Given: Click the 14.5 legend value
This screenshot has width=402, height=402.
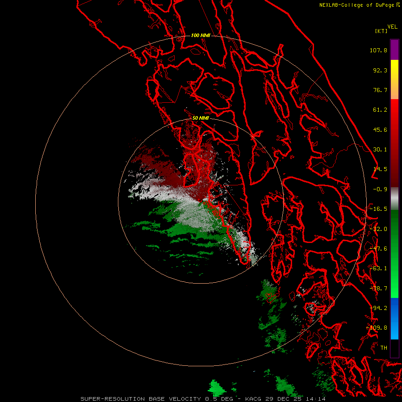Looking at the screenshot, I should tap(380, 169).
